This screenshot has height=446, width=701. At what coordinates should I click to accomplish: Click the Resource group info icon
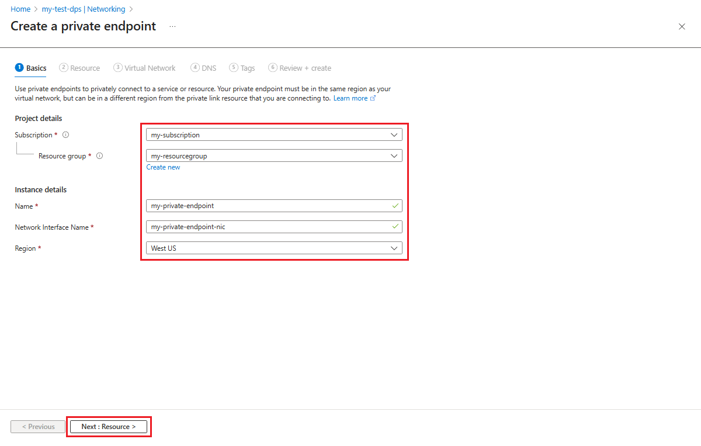99,155
